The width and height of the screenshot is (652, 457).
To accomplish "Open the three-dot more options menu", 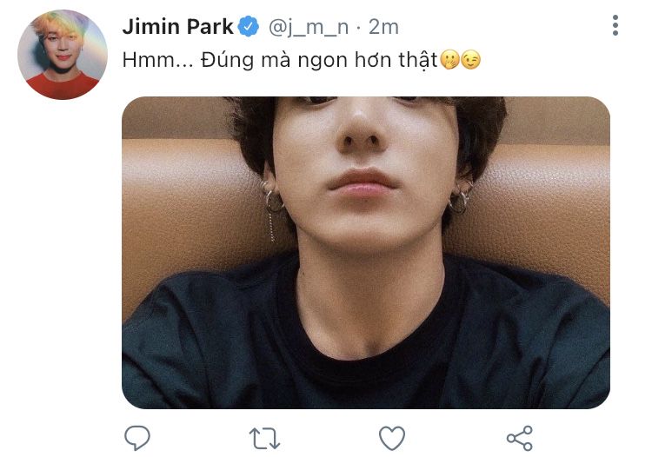I will (615, 25).
